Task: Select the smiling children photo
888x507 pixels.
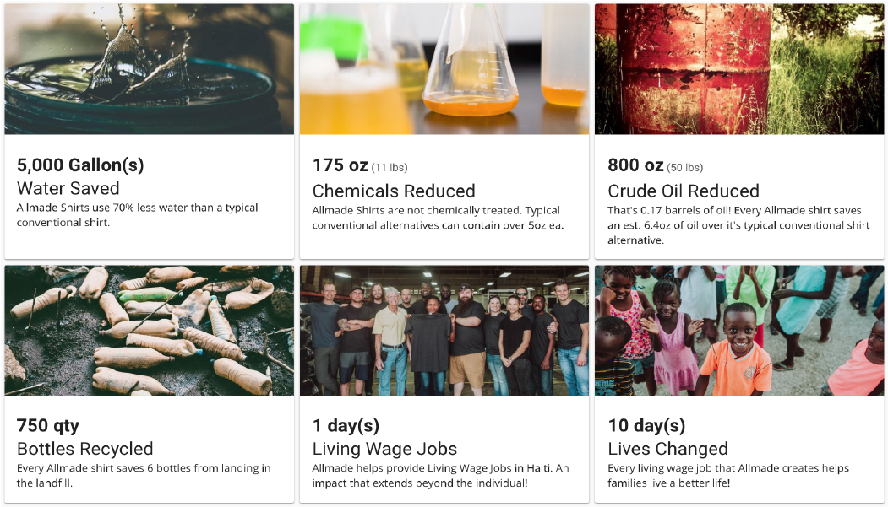Action: pos(739,331)
